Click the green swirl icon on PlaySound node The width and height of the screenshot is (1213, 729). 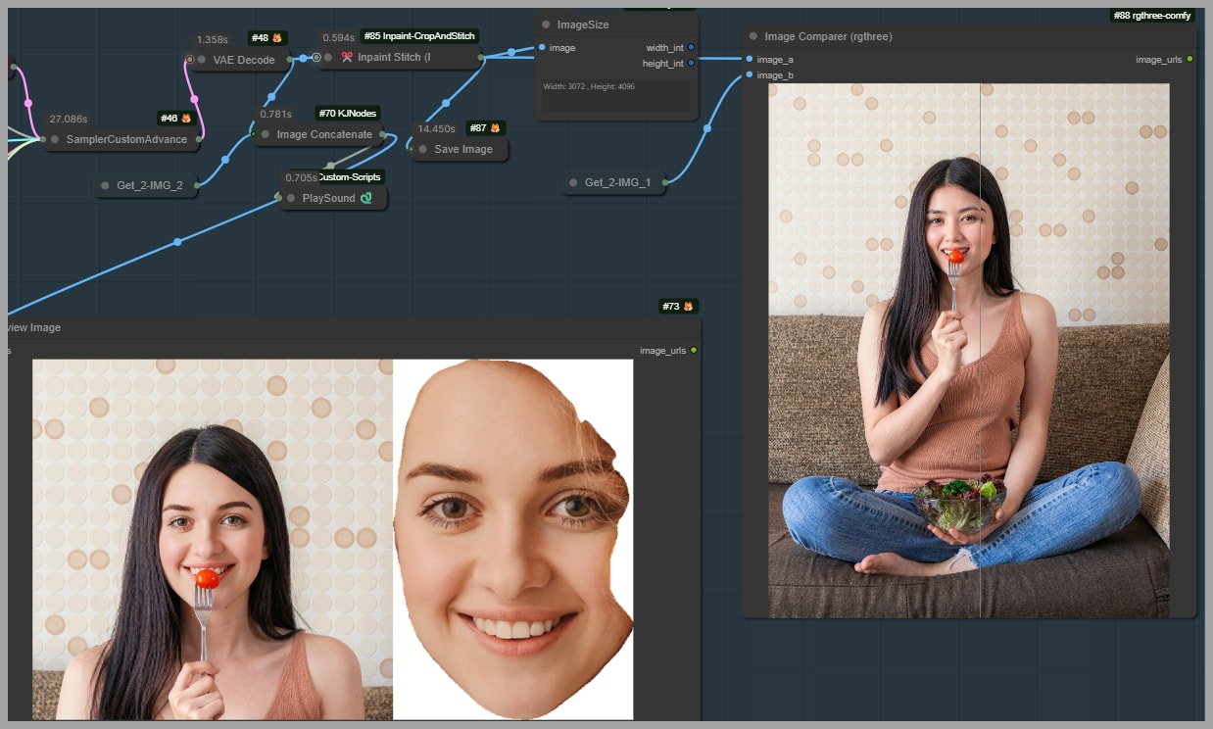tap(366, 198)
